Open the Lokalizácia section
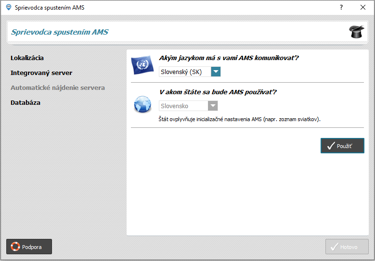 pos(27,58)
